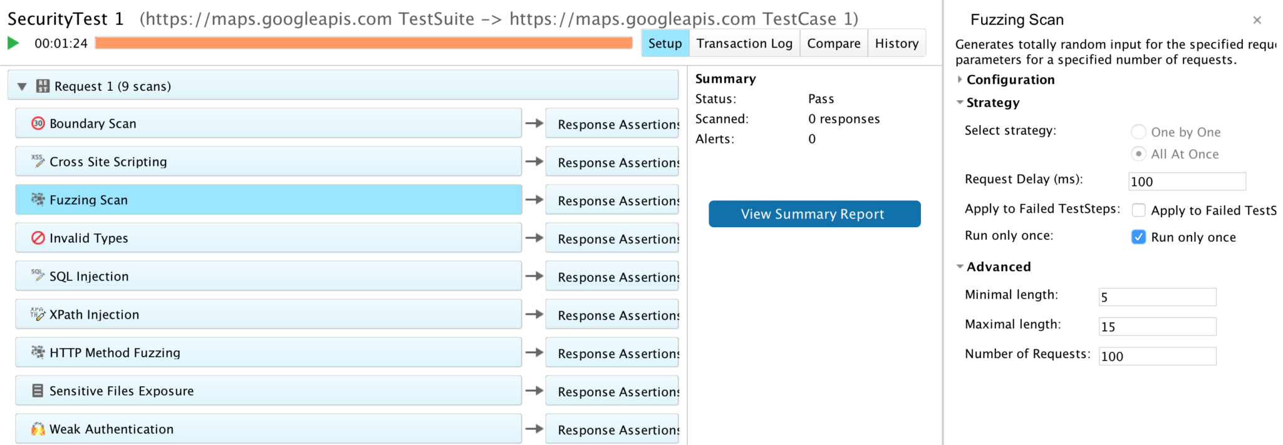Enable the One by One strategy
Viewport: 1283px width, 445px height.
pos(1138,131)
